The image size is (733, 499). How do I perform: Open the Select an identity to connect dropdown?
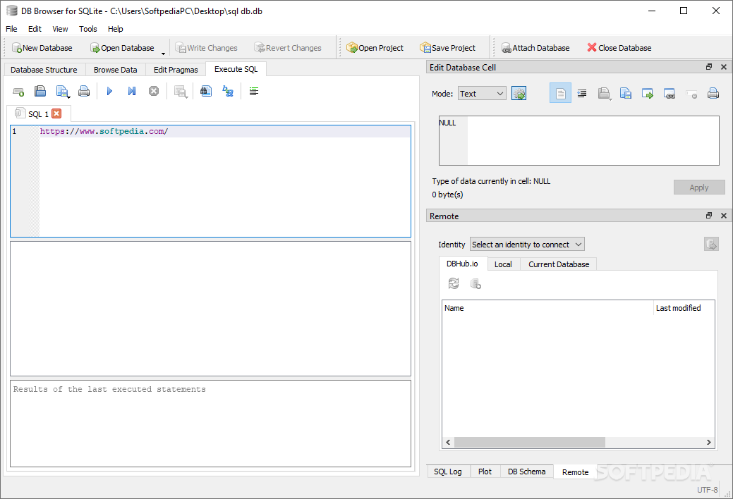pyautogui.click(x=527, y=245)
